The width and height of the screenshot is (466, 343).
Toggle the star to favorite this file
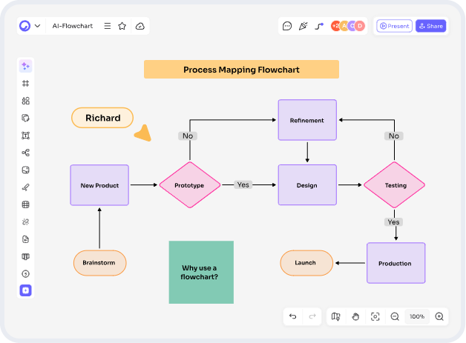pos(123,26)
